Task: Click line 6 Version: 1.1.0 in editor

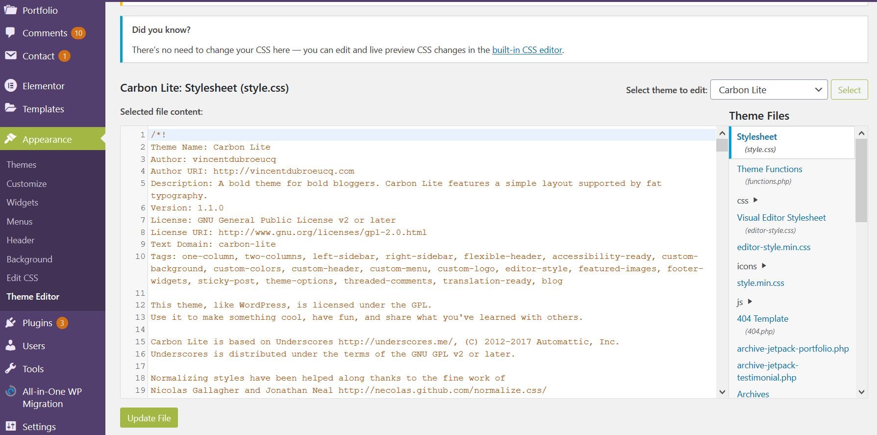Action: [x=187, y=208]
